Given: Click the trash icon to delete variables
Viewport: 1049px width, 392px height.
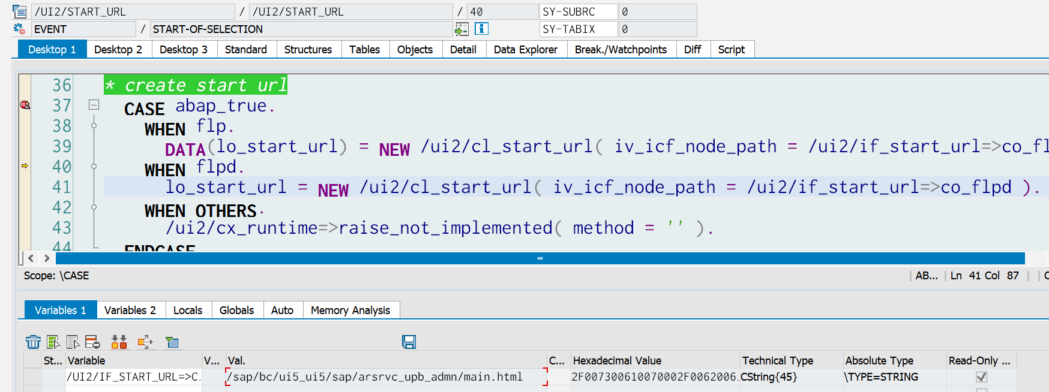Looking at the screenshot, I should (x=33, y=342).
